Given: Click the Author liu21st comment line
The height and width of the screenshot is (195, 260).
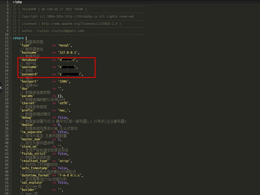Looking at the screenshot, I should [x=49, y=31].
